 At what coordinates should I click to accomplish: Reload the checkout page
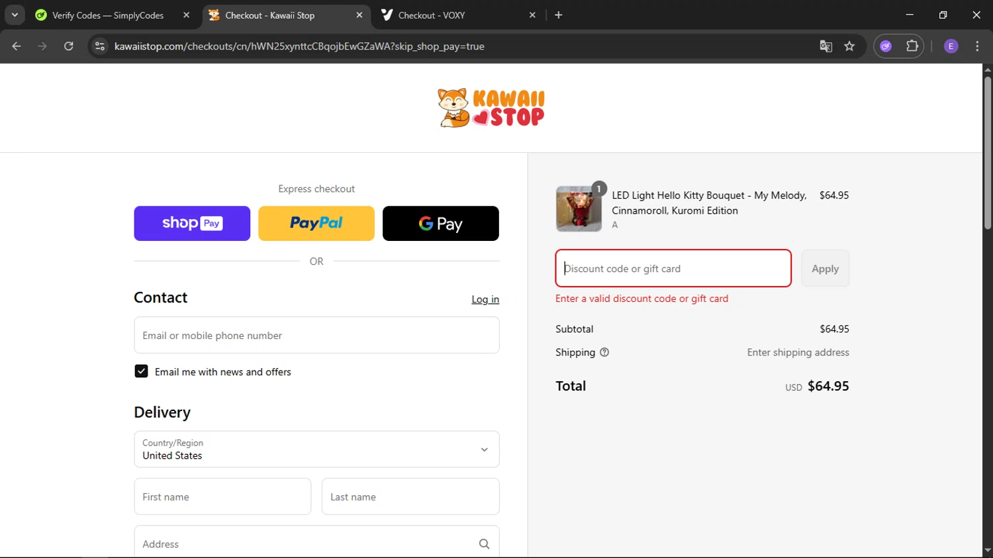pyautogui.click(x=68, y=46)
